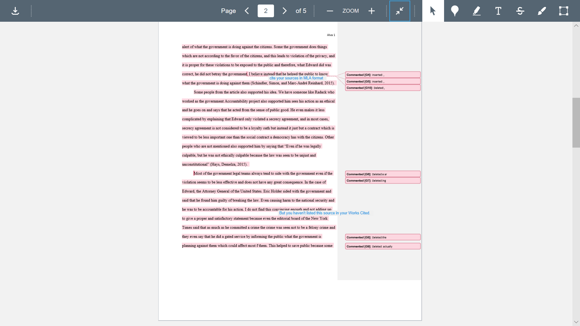Select the point comment pin tool

455,11
